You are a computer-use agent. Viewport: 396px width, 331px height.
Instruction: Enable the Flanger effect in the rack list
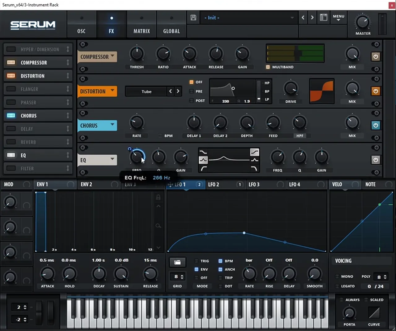coord(11,89)
